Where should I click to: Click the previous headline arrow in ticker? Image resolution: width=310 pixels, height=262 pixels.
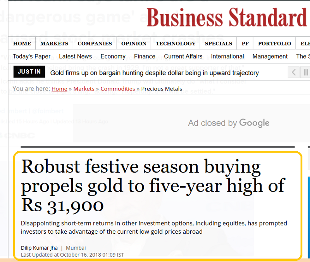tap(294, 72)
